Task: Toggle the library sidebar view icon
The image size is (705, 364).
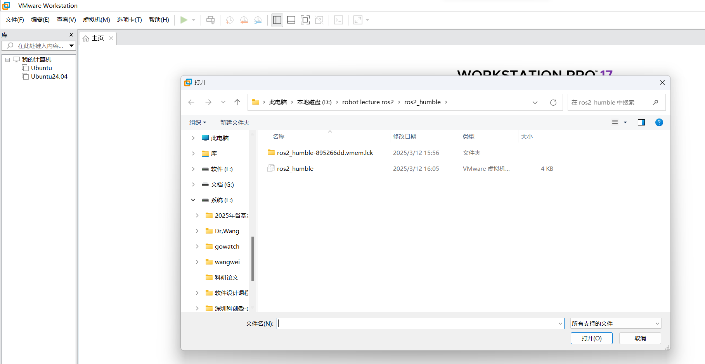Action: 277,20
